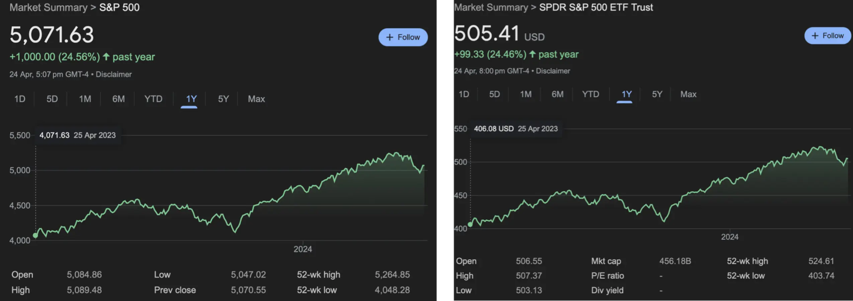Select YTD tab on S&P 500 chart
853x301 pixels.
153,99
